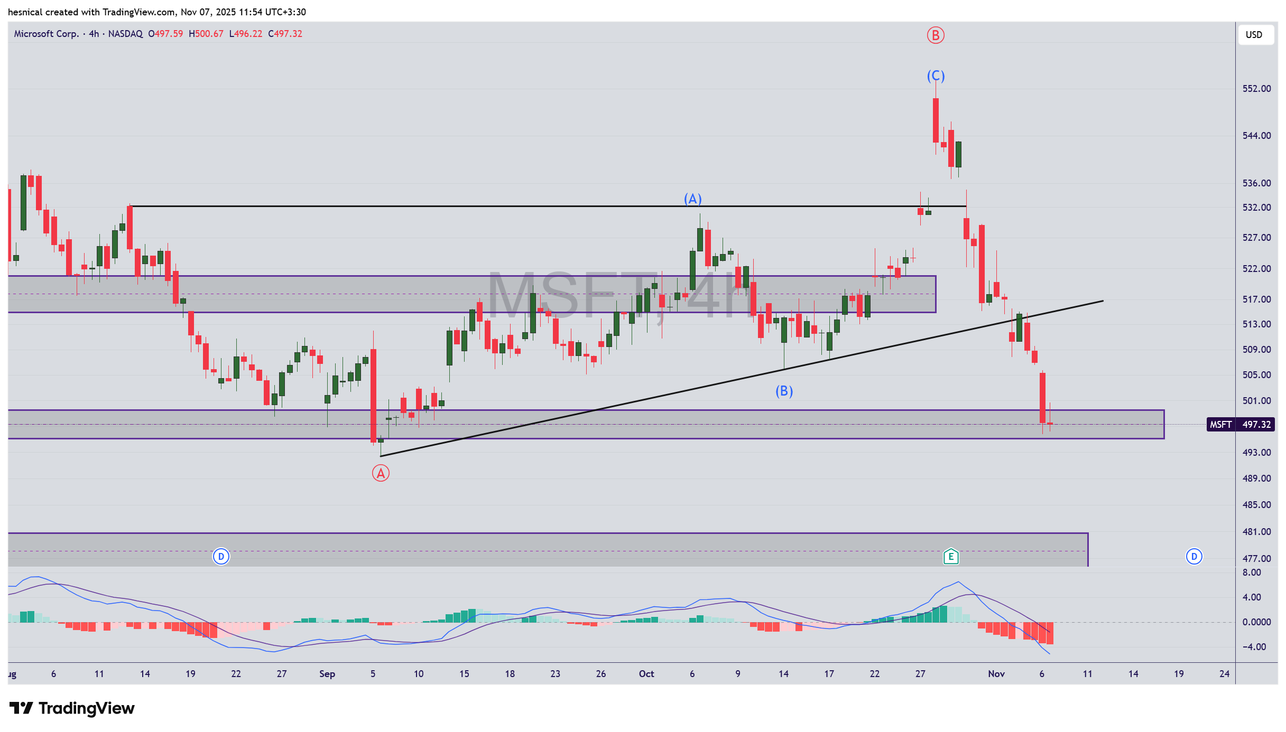Click the 552.00 price axis label
Image resolution: width=1286 pixels, height=732 pixels.
coord(1256,89)
